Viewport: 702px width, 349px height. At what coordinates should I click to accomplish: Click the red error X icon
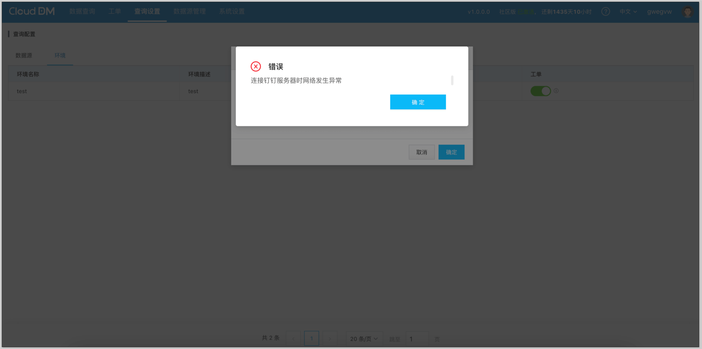pos(256,66)
